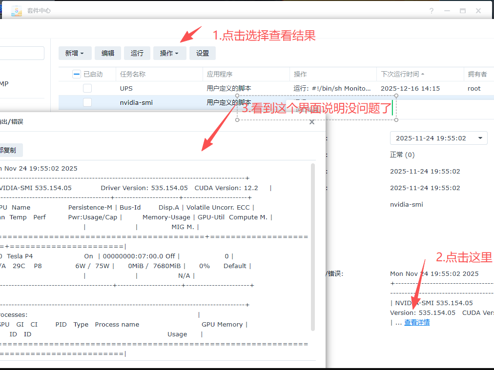The width and height of the screenshot is (494, 370).
Task: Click the Package Center app icon in title bar
Action: click(x=17, y=10)
